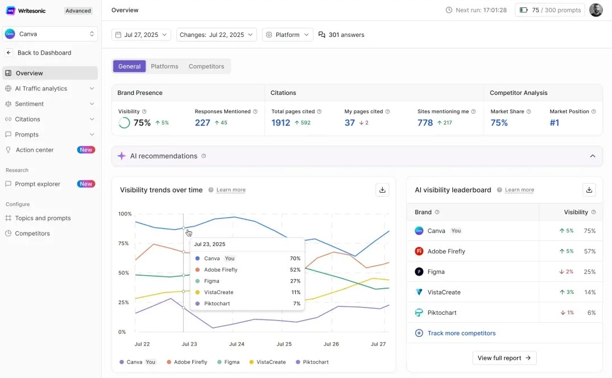
Task: Download the Visibility trends chart
Action: point(382,189)
